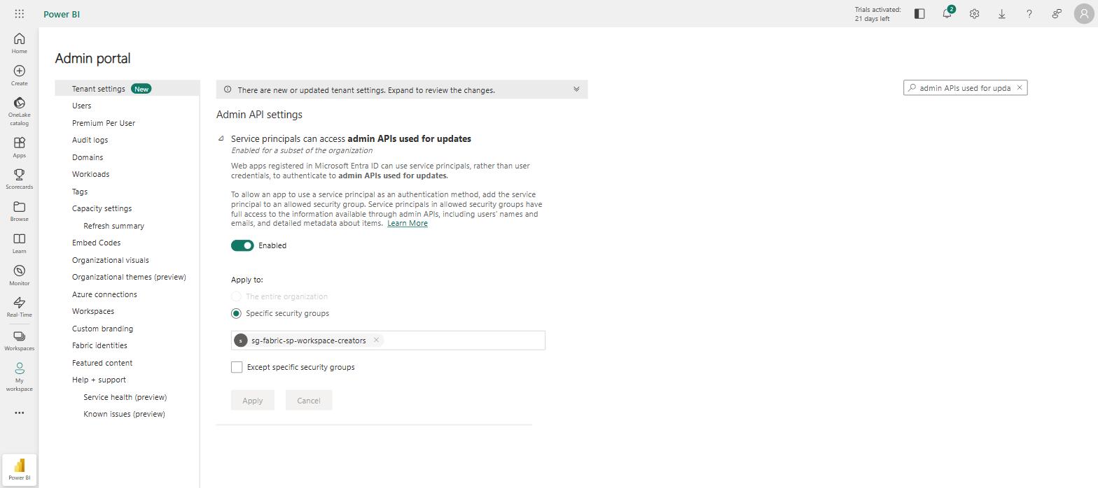Open Capacity settings menu item
The image size is (1098, 488).
click(x=102, y=208)
